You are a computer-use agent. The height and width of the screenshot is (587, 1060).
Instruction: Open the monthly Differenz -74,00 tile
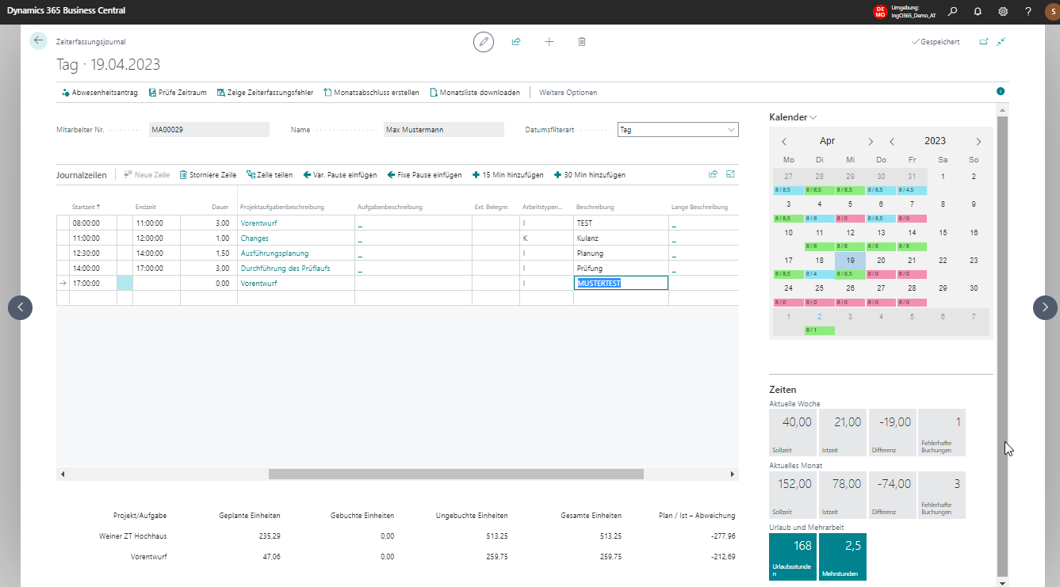(892, 495)
